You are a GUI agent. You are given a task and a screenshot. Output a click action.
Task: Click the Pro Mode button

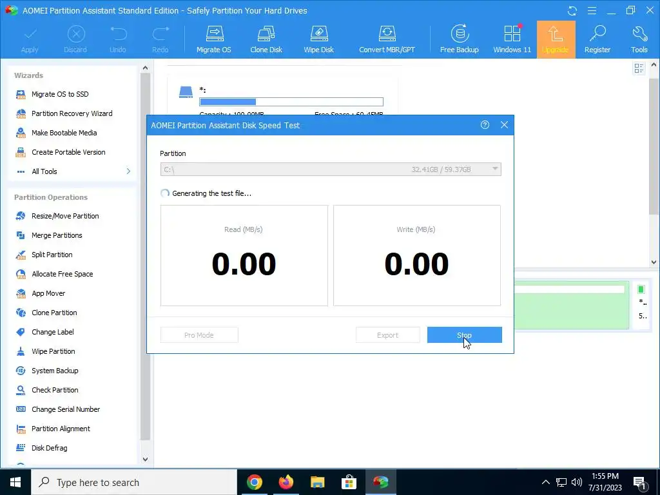point(199,335)
